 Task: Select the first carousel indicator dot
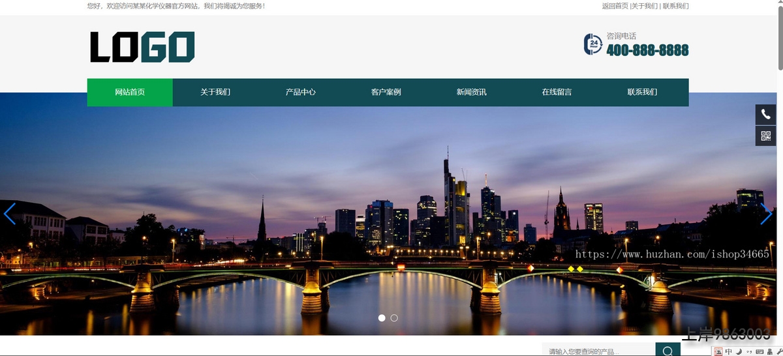tap(382, 318)
